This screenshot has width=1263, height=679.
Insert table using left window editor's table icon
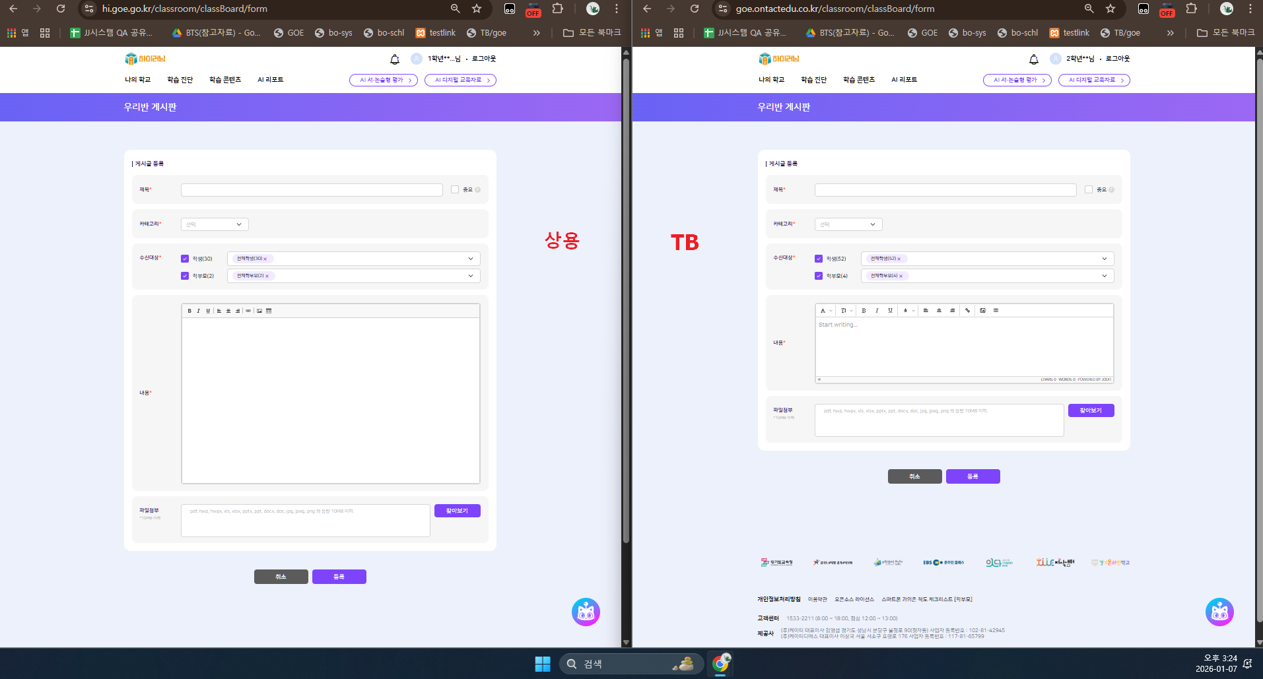(269, 311)
